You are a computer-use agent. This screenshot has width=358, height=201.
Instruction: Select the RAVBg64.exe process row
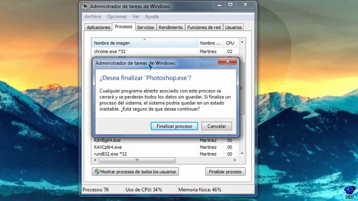[x=165, y=140]
